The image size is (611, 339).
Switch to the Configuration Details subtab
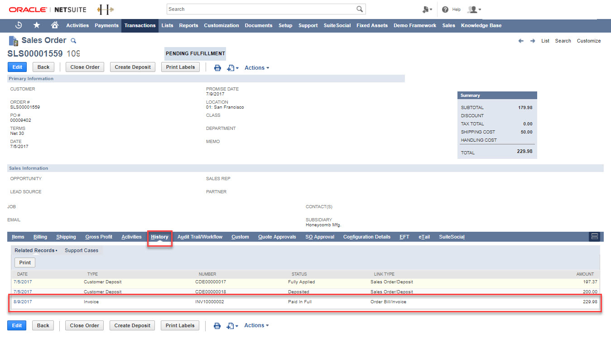click(367, 237)
